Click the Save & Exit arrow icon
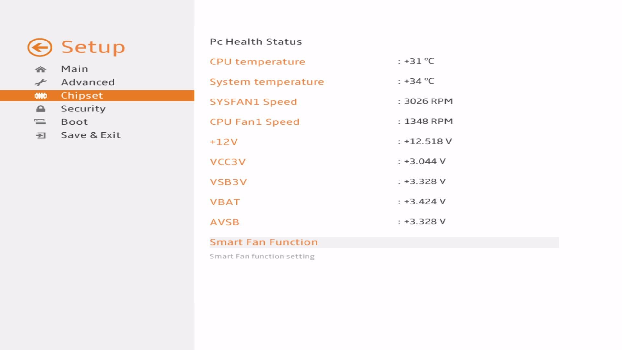Viewport: 622px width, 350px height. pyautogui.click(x=40, y=135)
